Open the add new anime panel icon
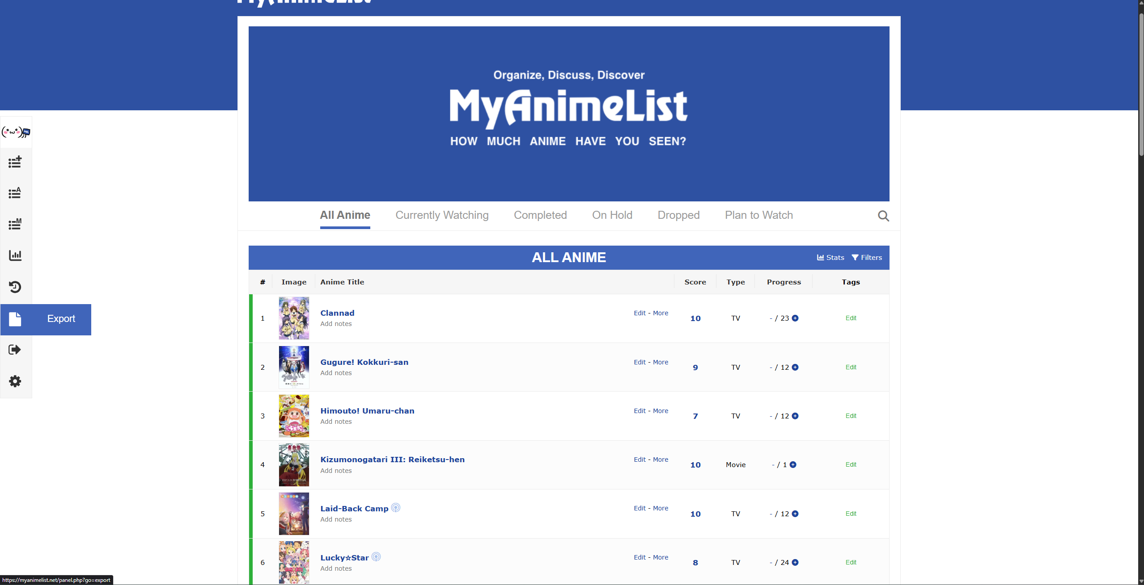This screenshot has height=585, width=1144. pos(15,162)
